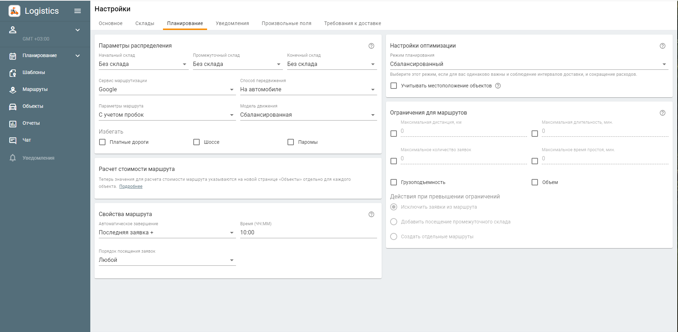Show help for Ограничения для маршрутов
678x332 pixels.
(662, 113)
